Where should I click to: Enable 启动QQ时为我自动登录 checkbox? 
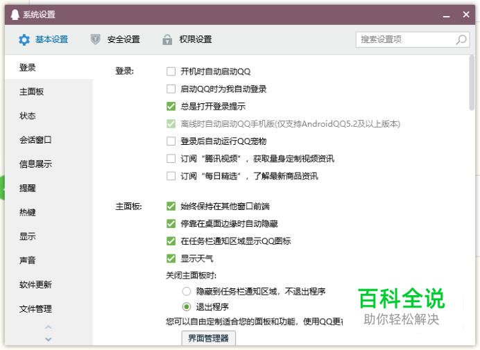(171, 89)
